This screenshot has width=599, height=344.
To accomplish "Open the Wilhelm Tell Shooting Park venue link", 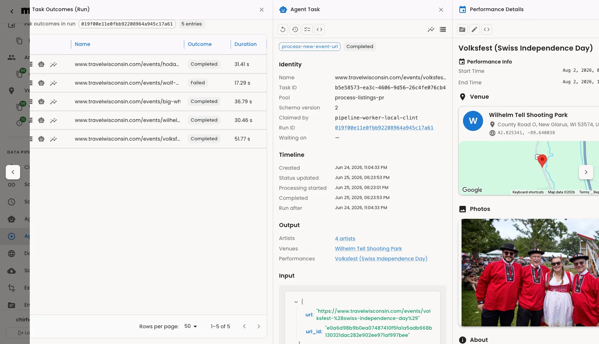I will (x=368, y=249).
